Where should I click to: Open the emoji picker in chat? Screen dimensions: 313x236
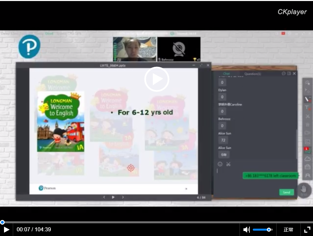pos(220,164)
